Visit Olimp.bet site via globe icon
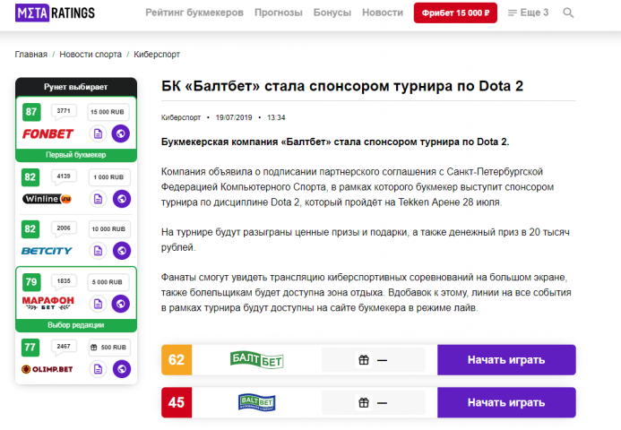The image size is (621, 430). click(x=122, y=369)
